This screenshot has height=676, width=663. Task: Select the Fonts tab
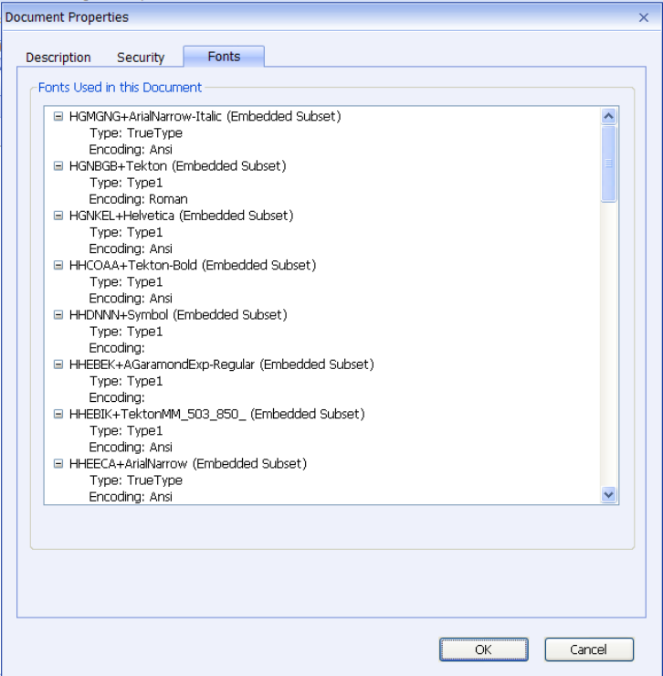coord(224,57)
